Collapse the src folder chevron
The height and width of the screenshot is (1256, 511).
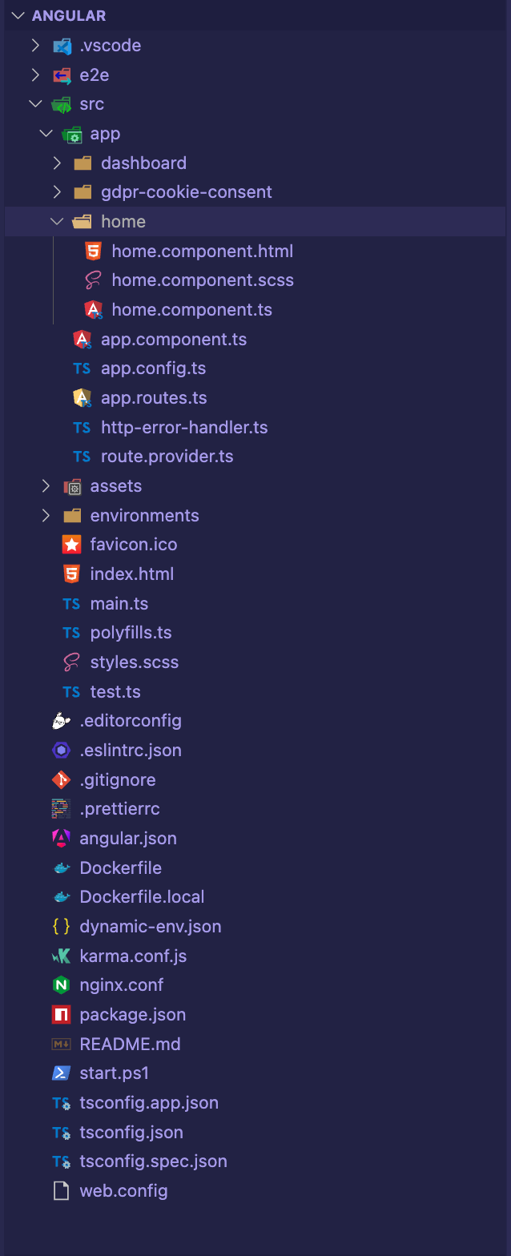(x=34, y=104)
